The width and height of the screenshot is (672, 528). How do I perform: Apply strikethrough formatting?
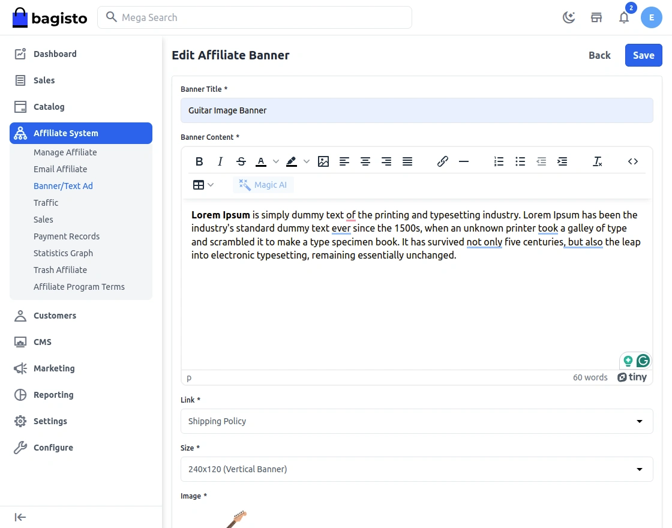click(x=241, y=161)
